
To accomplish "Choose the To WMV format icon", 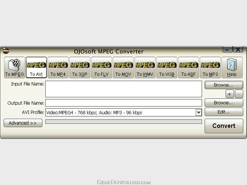I will 145,67.
